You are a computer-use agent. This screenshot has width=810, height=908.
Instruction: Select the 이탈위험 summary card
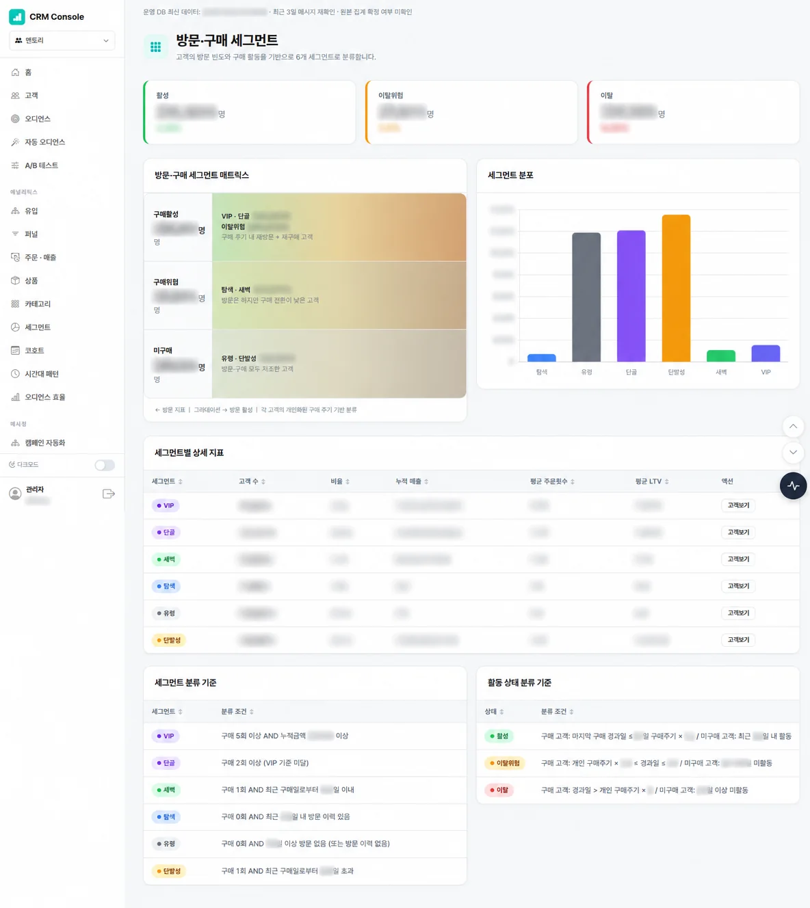[471, 112]
